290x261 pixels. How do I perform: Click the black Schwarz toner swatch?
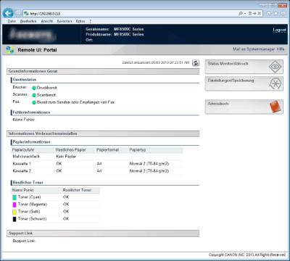14,219
